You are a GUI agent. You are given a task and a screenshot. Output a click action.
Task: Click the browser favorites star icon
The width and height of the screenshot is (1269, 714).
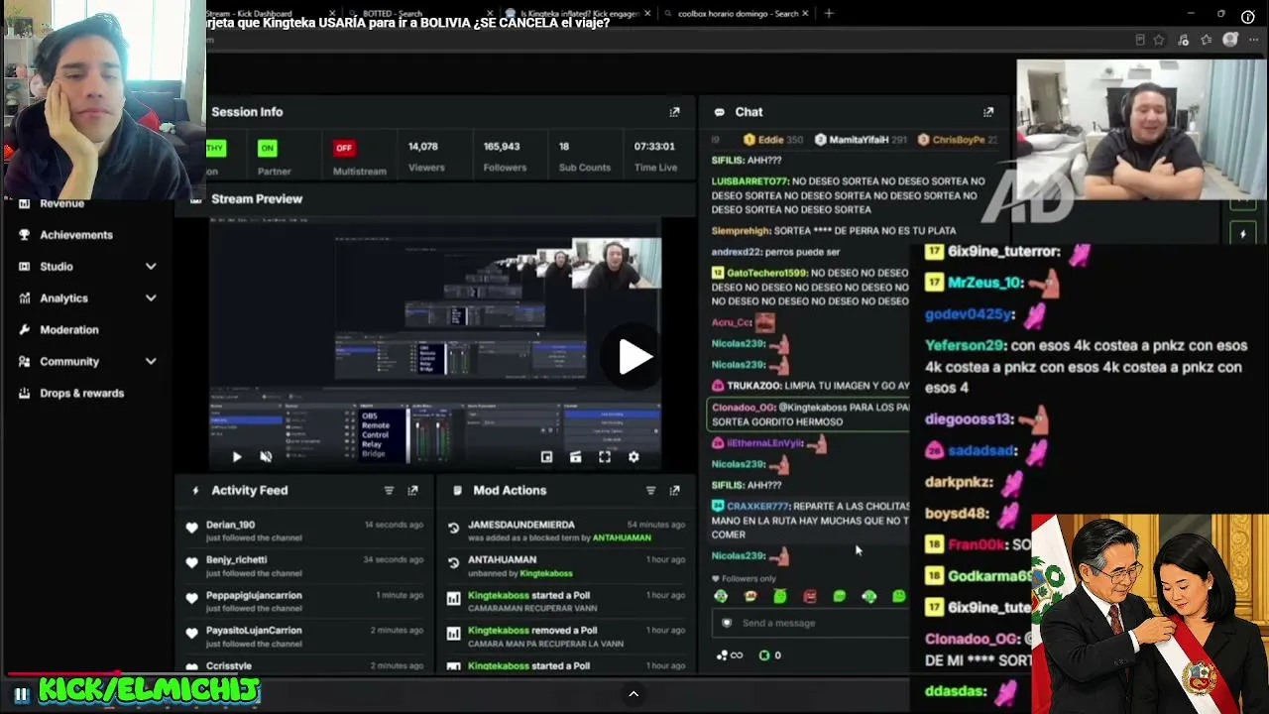(1159, 40)
